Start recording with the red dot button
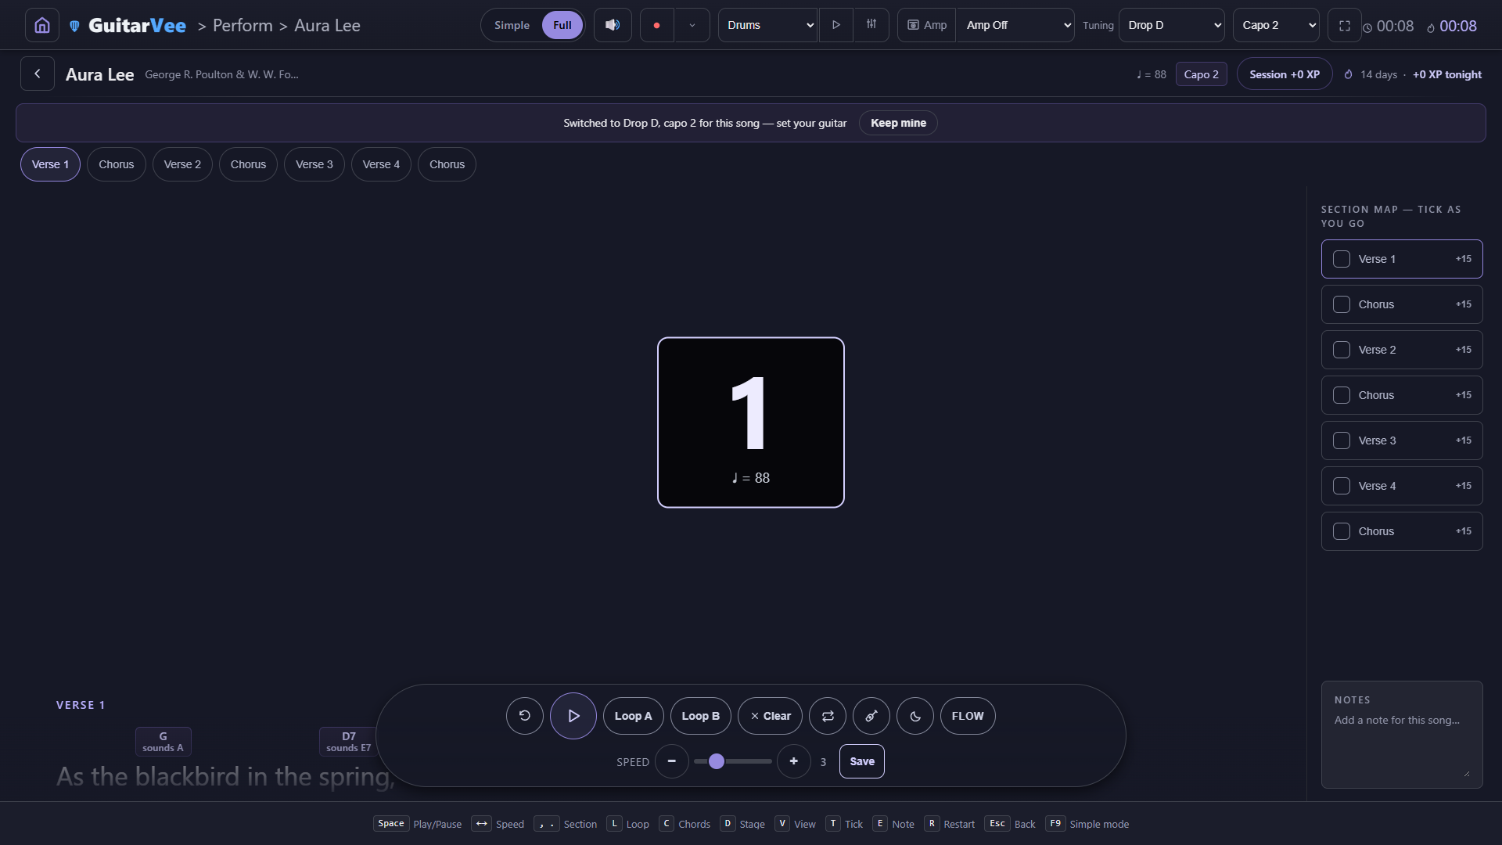 (x=656, y=25)
